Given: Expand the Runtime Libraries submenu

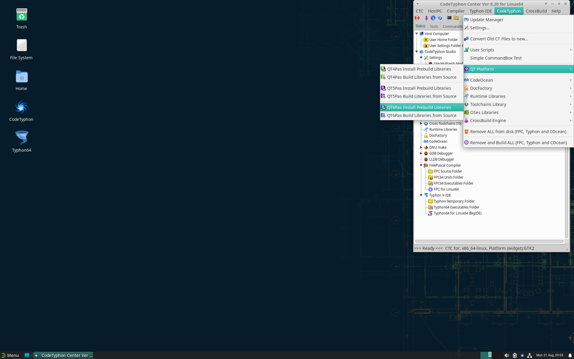Looking at the screenshot, I should tap(518, 96).
